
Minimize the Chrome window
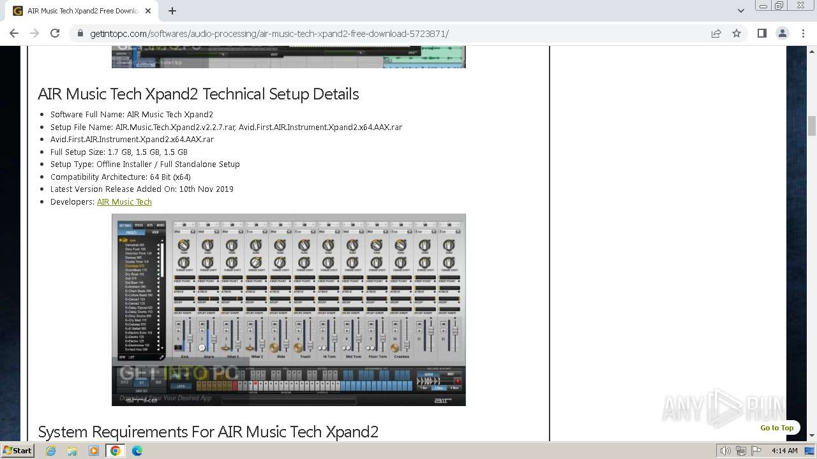coord(763,6)
